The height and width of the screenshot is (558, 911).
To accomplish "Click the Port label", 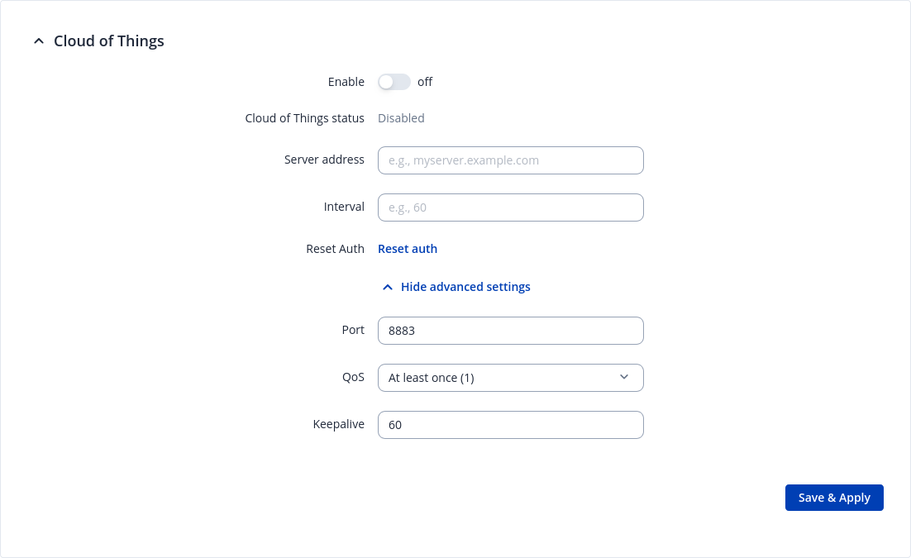I will pos(353,330).
